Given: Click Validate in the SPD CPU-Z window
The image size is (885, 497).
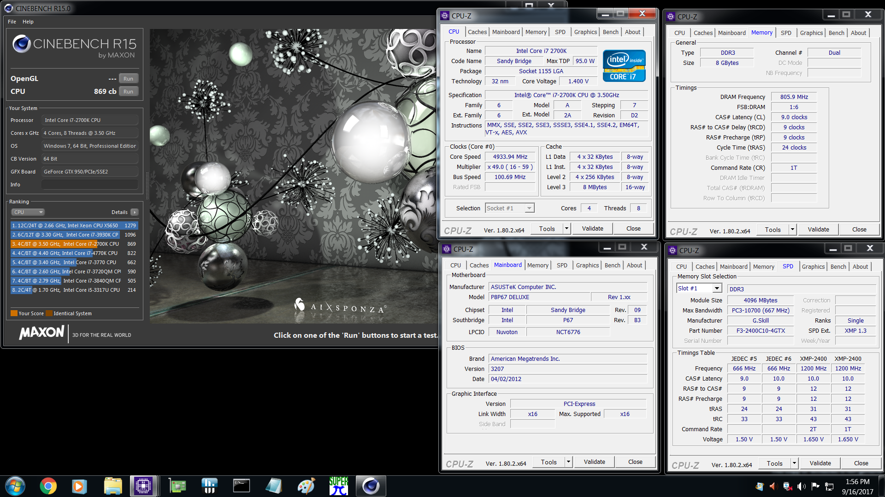Looking at the screenshot, I should pos(820,463).
